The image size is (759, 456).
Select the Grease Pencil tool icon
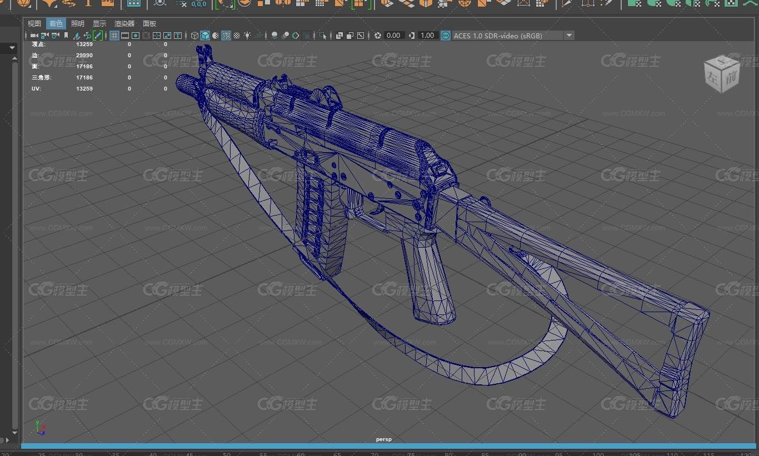pyautogui.click(x=98, y=36)
